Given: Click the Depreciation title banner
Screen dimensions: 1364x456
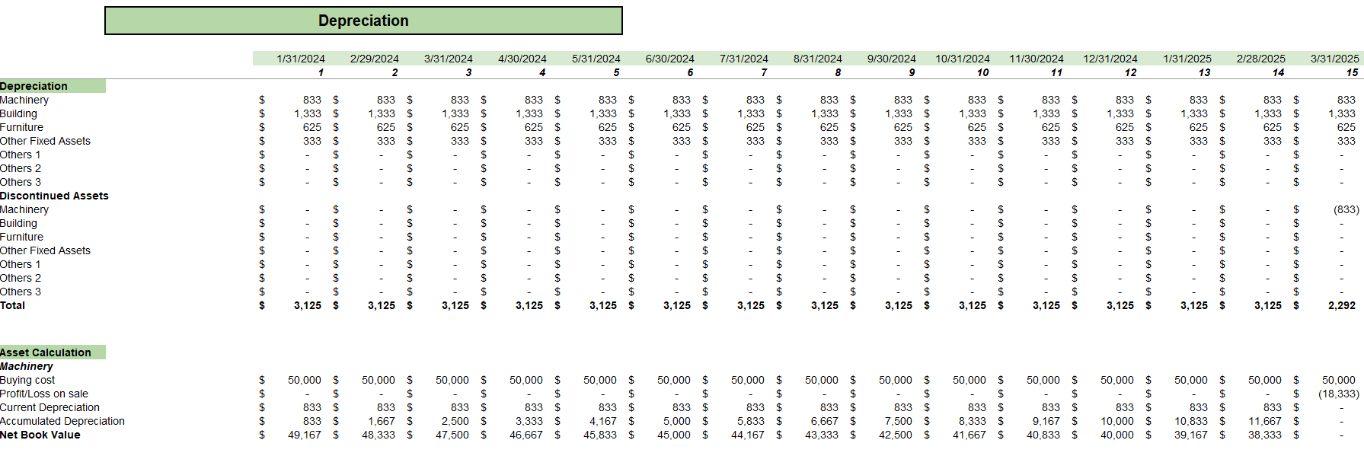Looking at the screenshot, I should [x=363, y=21].
